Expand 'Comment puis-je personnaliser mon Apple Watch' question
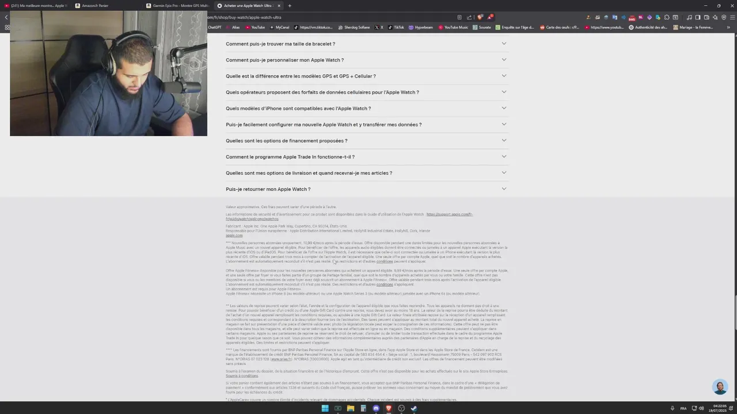The height and width of the screenshot is (414, 737). (366, 60)
